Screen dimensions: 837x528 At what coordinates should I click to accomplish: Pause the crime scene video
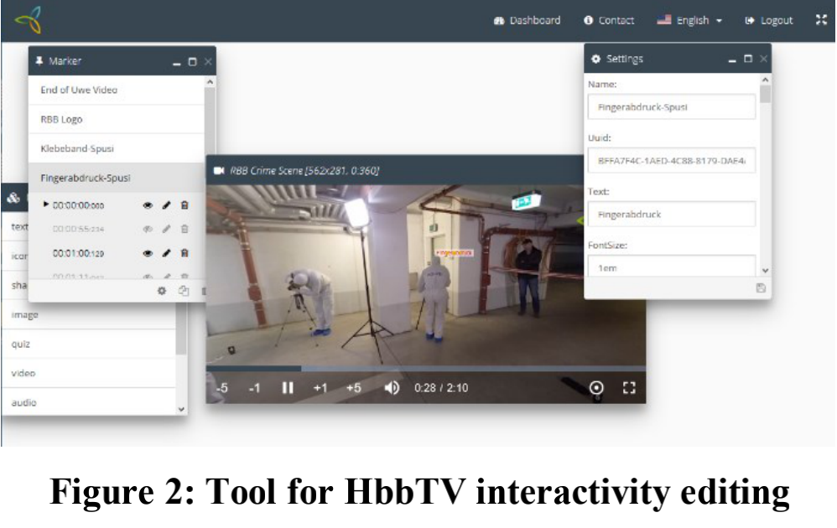pos(287,388)
